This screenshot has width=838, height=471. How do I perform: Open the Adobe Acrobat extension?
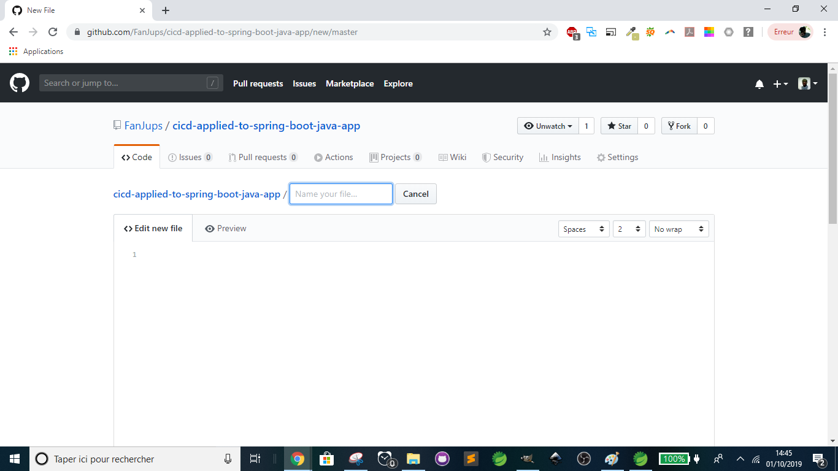click(690, 31)
